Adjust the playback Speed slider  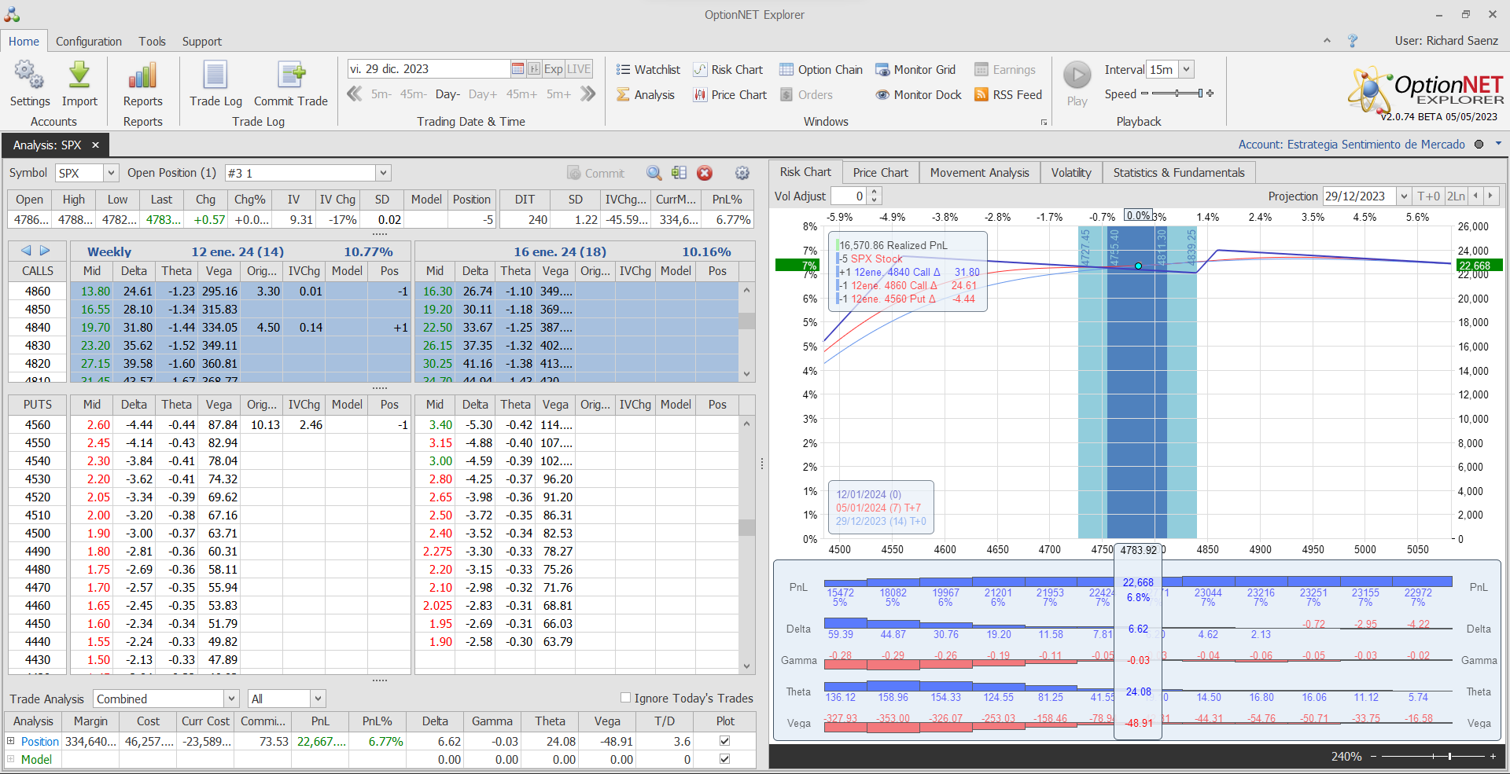[x=1177, y=94]
